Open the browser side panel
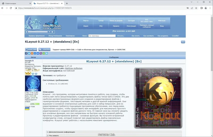 (x=202, y=8)
